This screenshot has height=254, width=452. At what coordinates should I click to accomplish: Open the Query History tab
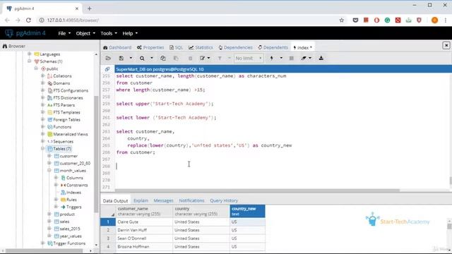coord(224,200)
